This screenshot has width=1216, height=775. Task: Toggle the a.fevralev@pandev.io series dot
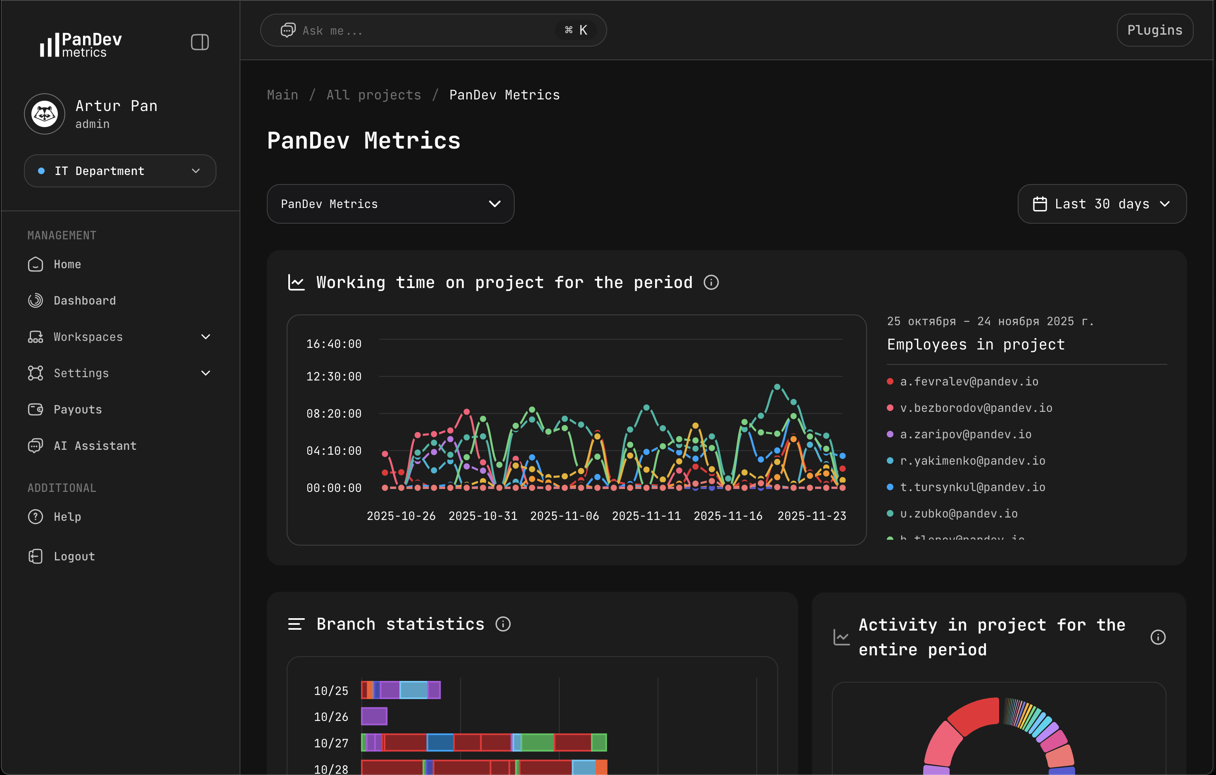890,381
